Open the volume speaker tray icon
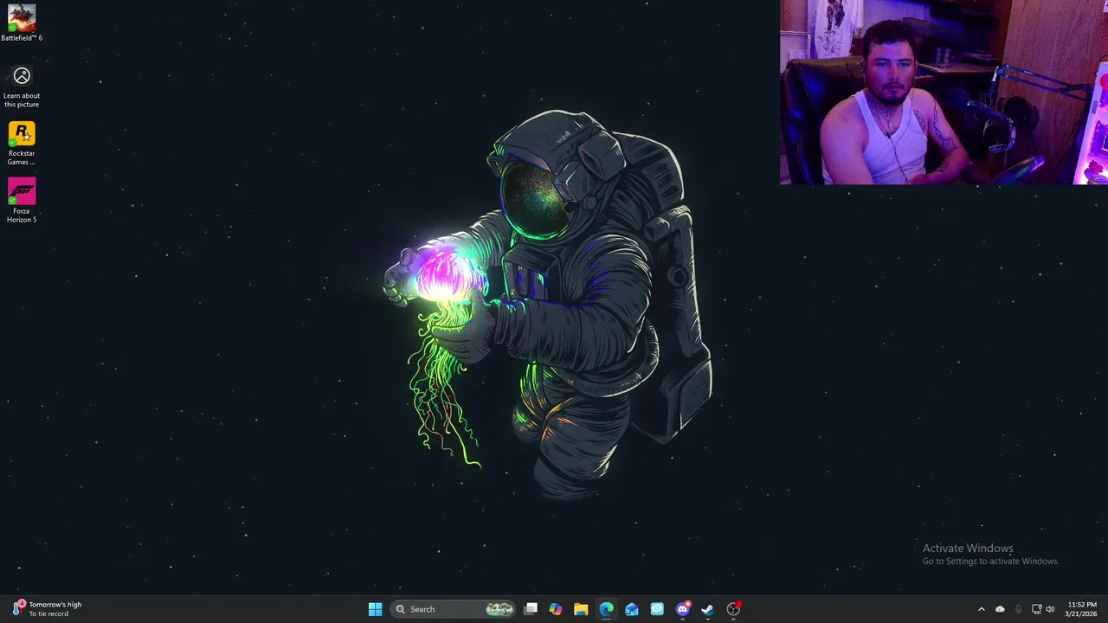 pos(1050,609)
